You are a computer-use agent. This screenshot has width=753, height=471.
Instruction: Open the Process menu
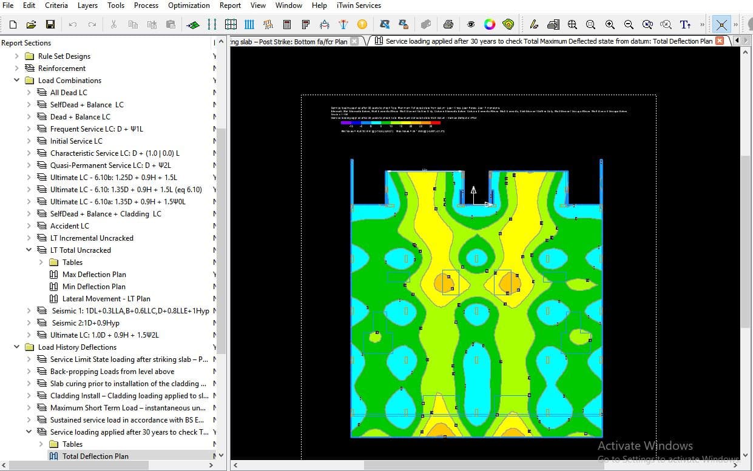click(146, 5)
